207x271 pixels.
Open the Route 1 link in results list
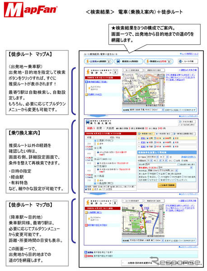(x=143, y=138)
